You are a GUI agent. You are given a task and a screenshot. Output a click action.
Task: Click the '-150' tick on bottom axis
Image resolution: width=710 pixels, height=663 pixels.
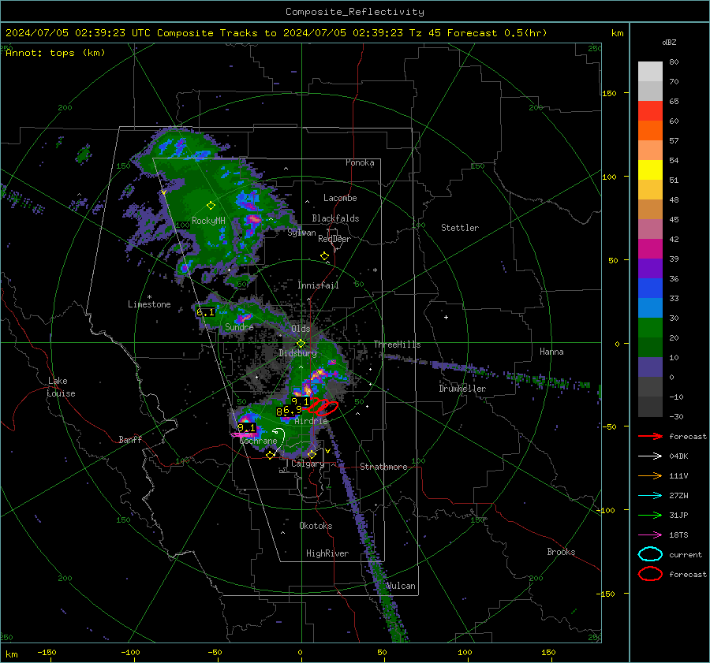pyautogui.click(x=47, y=652)
